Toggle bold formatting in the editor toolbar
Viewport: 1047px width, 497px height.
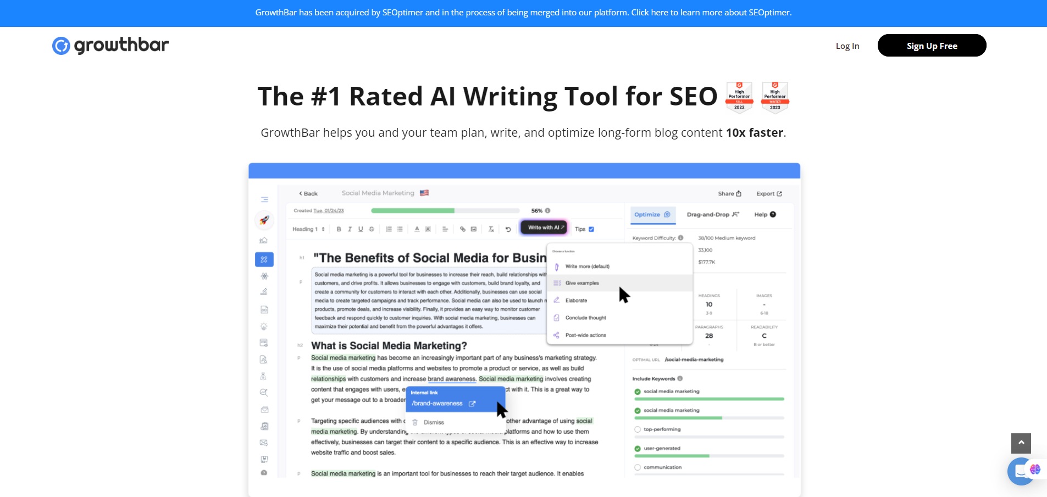point(339,230)
